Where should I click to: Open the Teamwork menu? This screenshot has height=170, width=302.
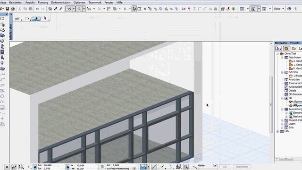[95, 2]
